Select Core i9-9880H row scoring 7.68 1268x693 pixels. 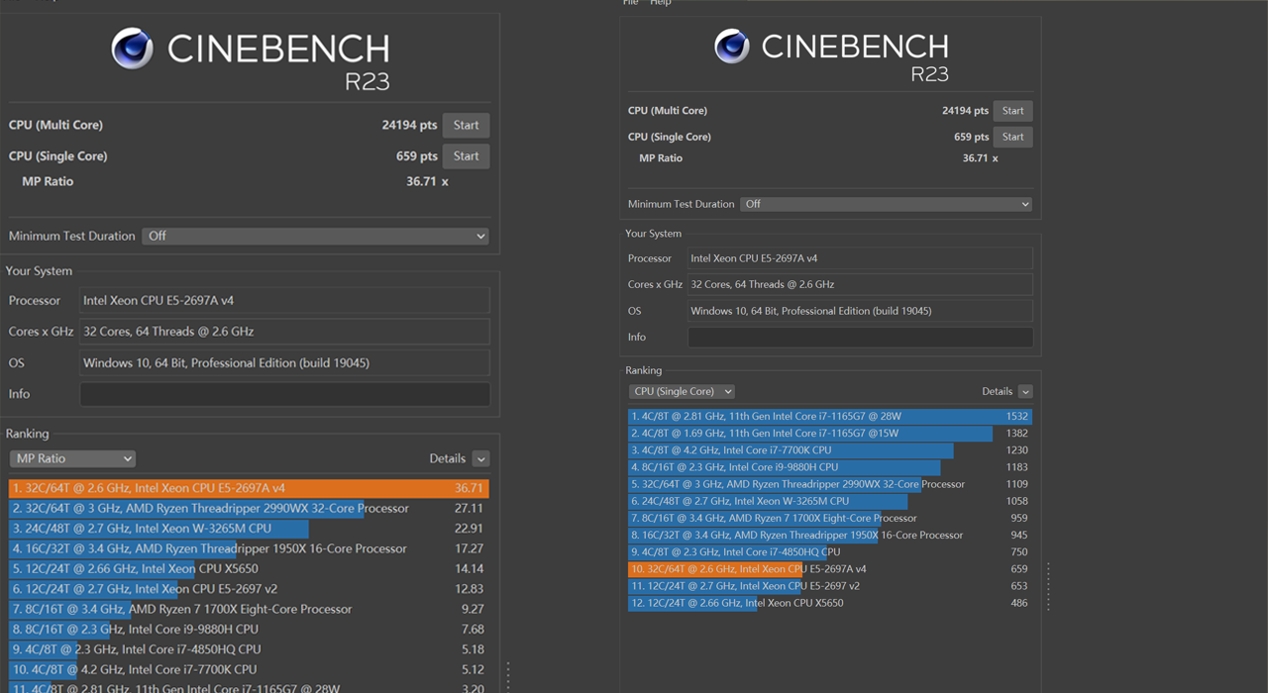(x=249, y=630)
